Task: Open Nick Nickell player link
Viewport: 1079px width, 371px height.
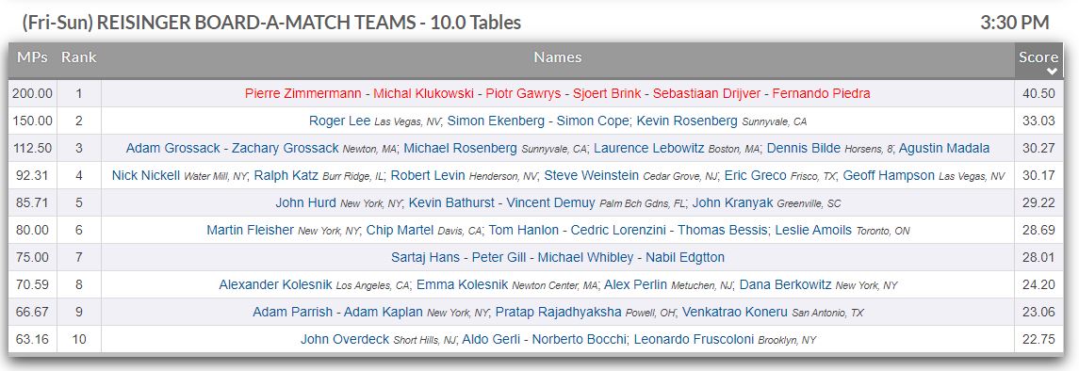Action: pos(146,176)
